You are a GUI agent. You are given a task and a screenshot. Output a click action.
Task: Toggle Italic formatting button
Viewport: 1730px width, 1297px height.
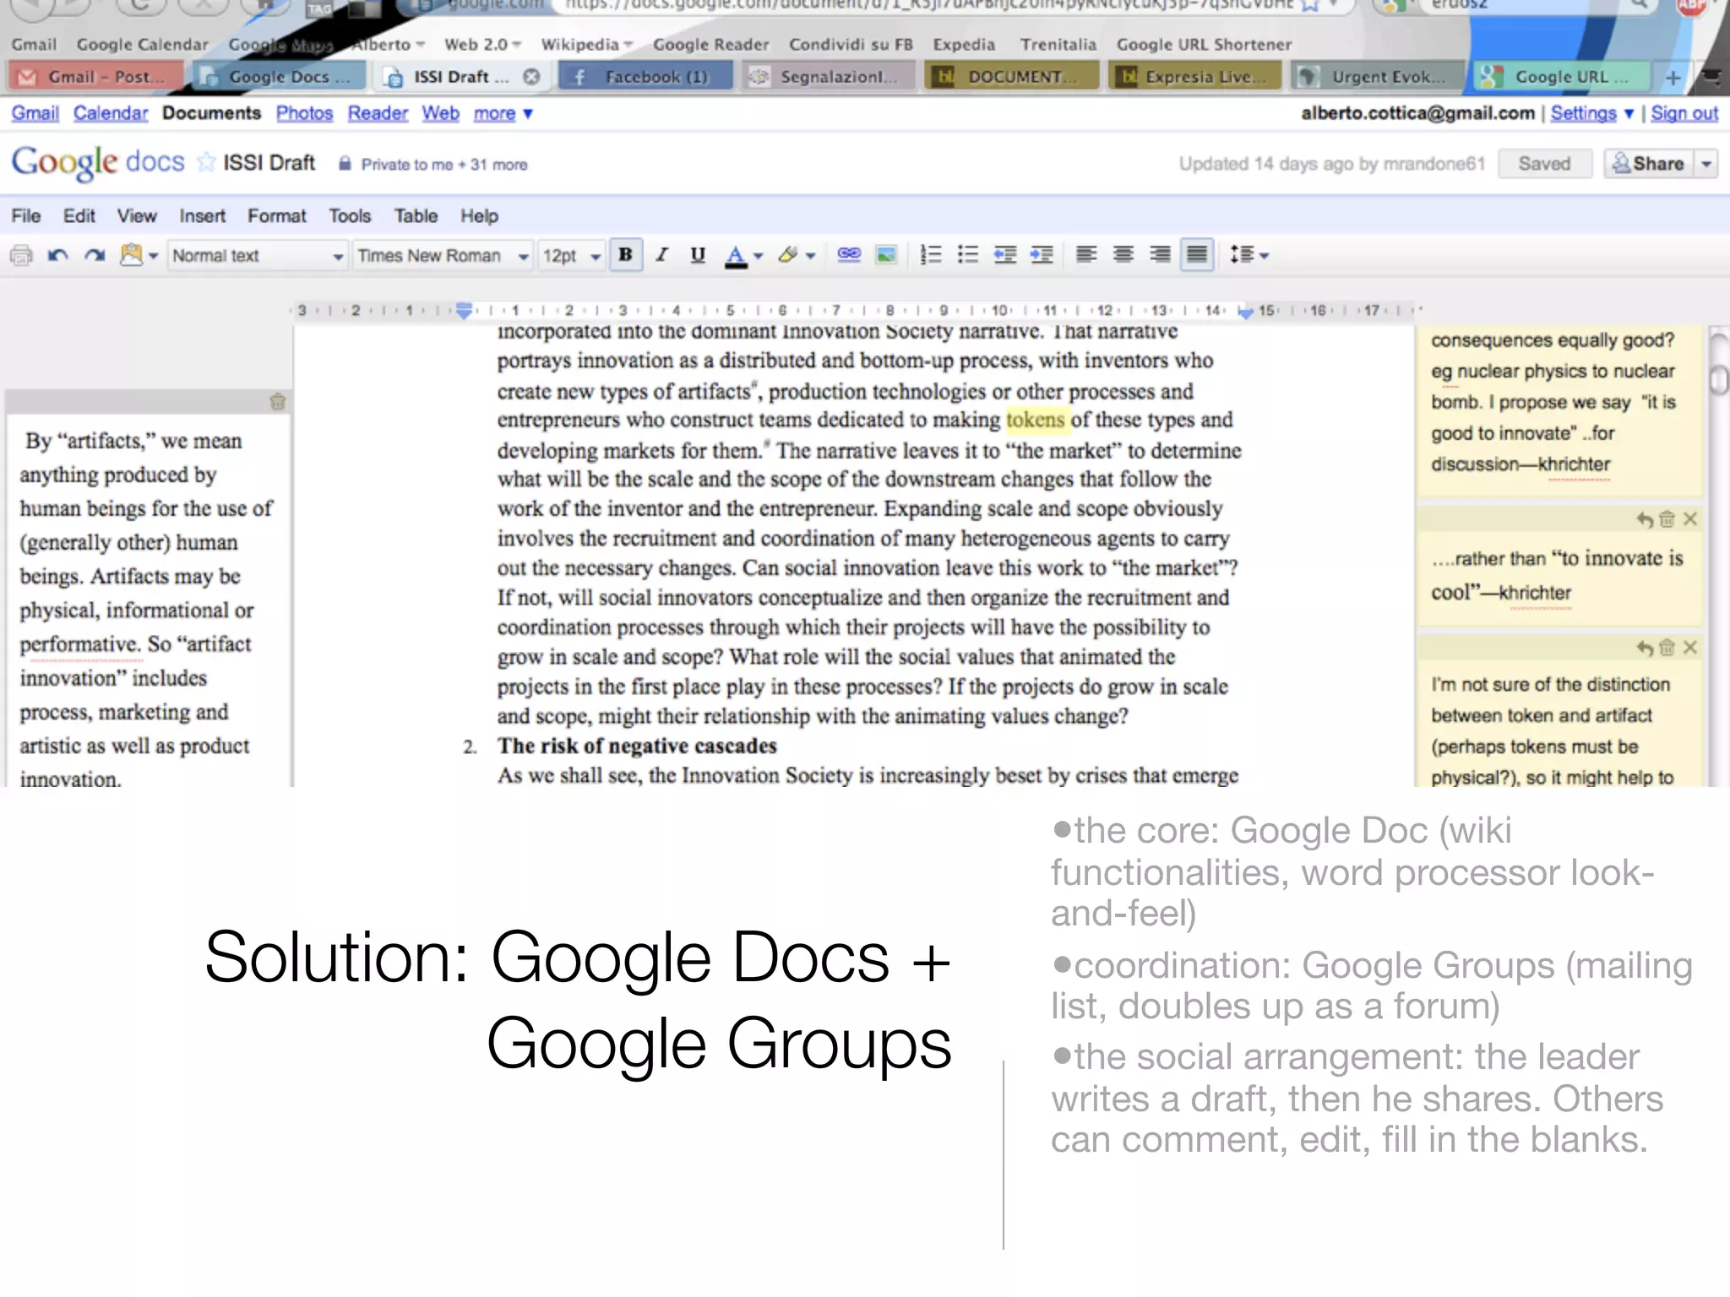coord(661,254)
